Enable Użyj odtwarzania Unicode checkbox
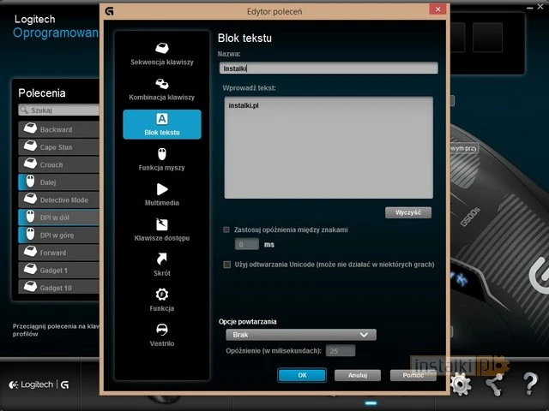The image size is (549, 411). (226, 265)
